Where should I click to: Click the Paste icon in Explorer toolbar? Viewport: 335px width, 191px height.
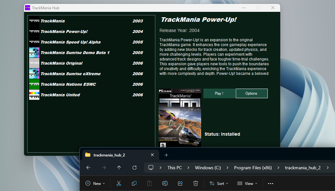150,183
